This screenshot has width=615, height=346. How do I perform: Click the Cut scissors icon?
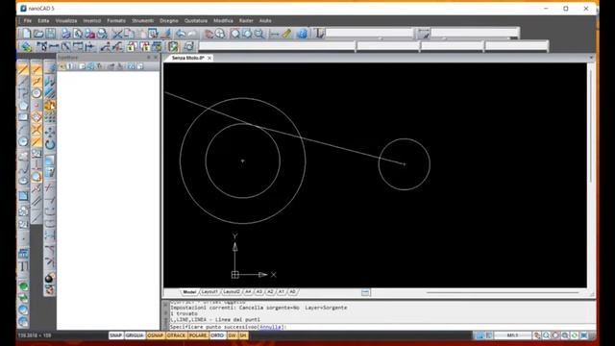[117, 34]
